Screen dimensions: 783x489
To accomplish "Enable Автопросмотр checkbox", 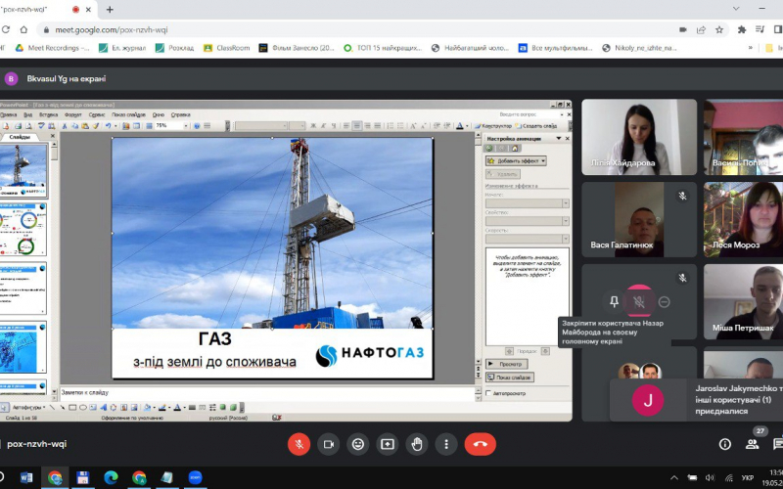I will (x=488, y=393).
